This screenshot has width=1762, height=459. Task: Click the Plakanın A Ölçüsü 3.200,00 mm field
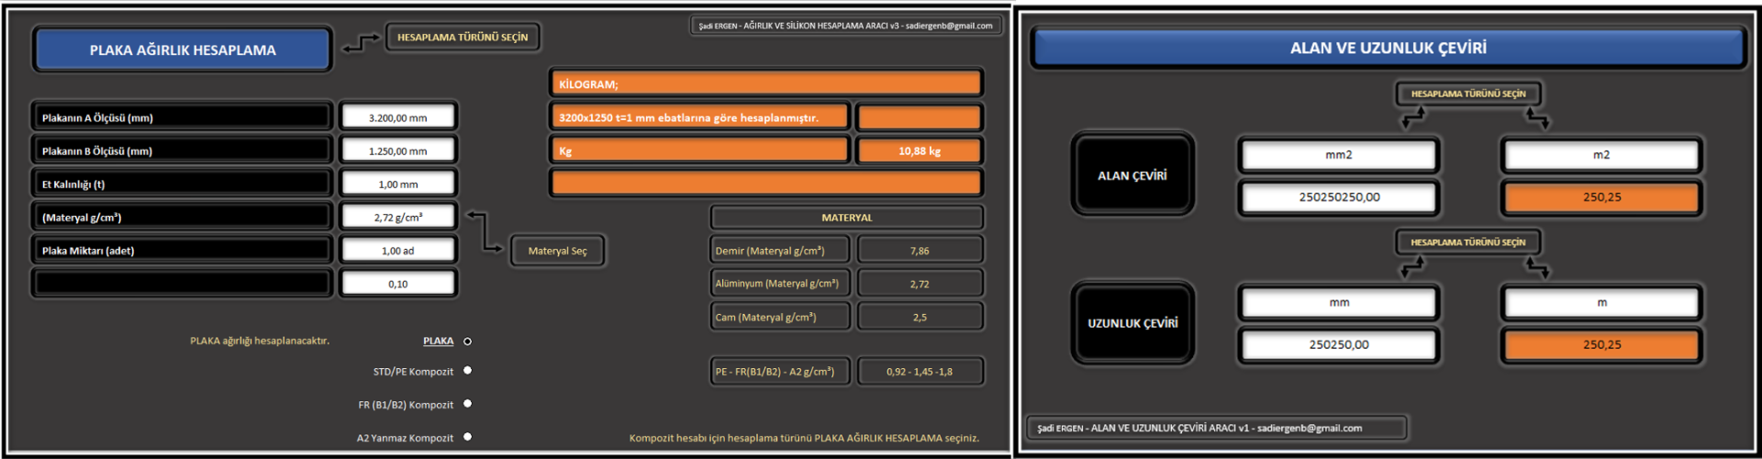point(397,118)
